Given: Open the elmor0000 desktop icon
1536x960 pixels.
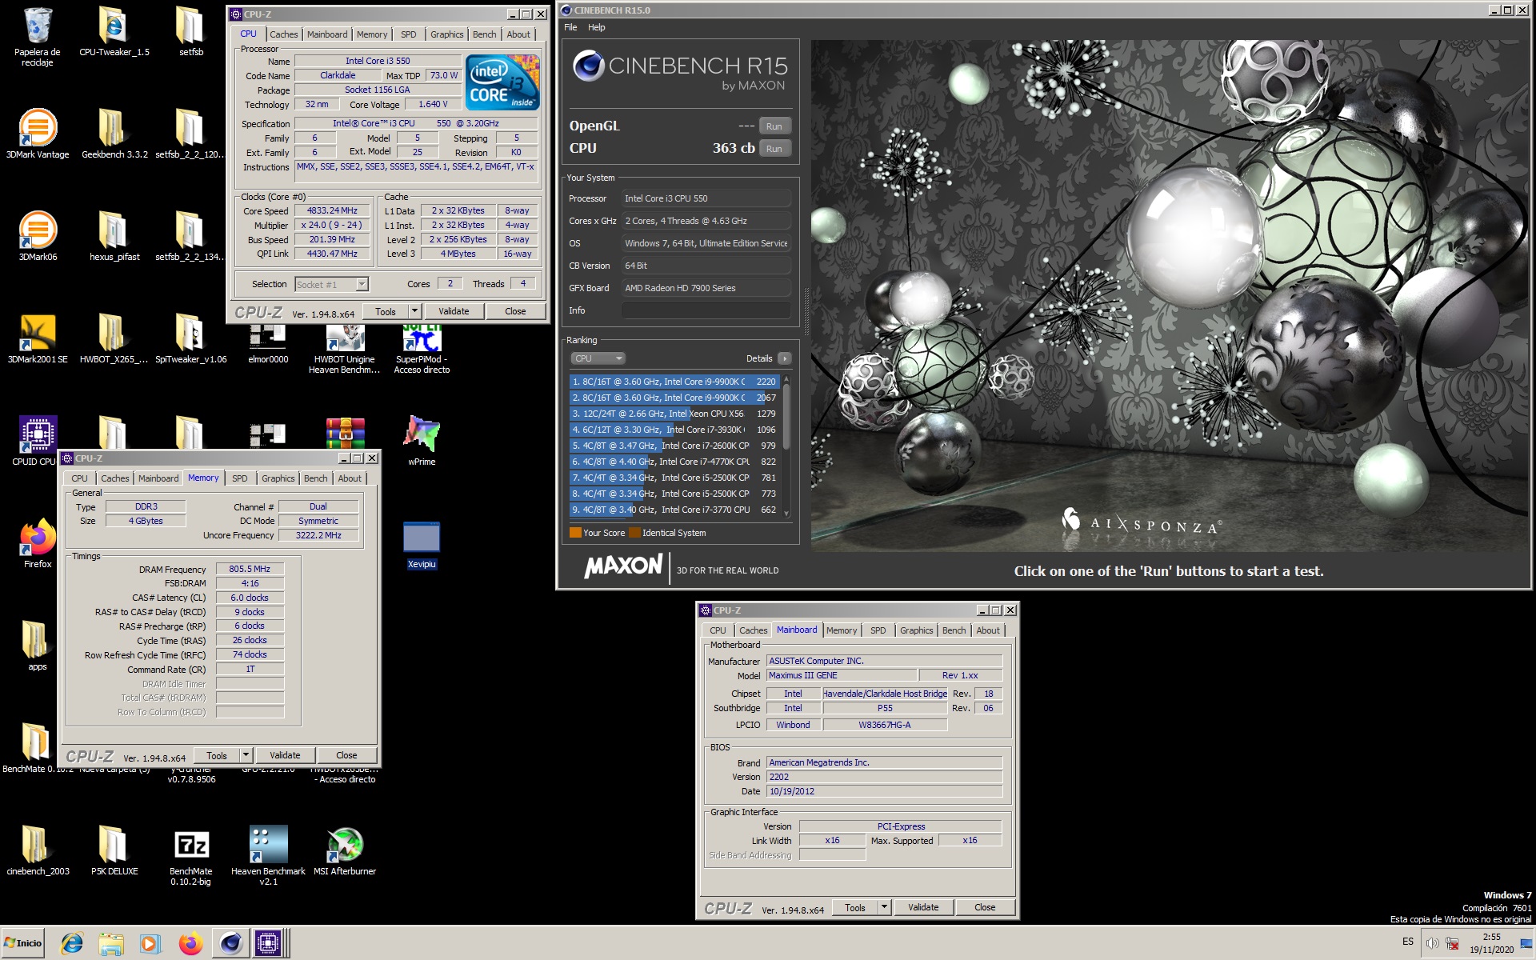Looking at the screenshot, I should pyautogui.click(x=268, y=344).
